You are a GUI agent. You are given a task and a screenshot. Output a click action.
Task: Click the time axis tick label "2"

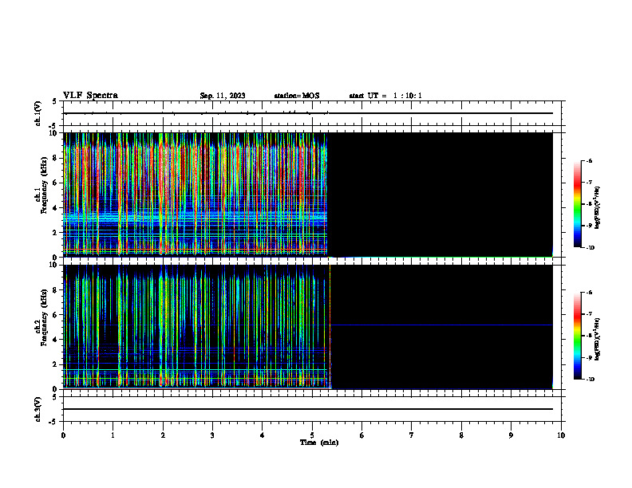pyautogui.click(x=163, y=435)
